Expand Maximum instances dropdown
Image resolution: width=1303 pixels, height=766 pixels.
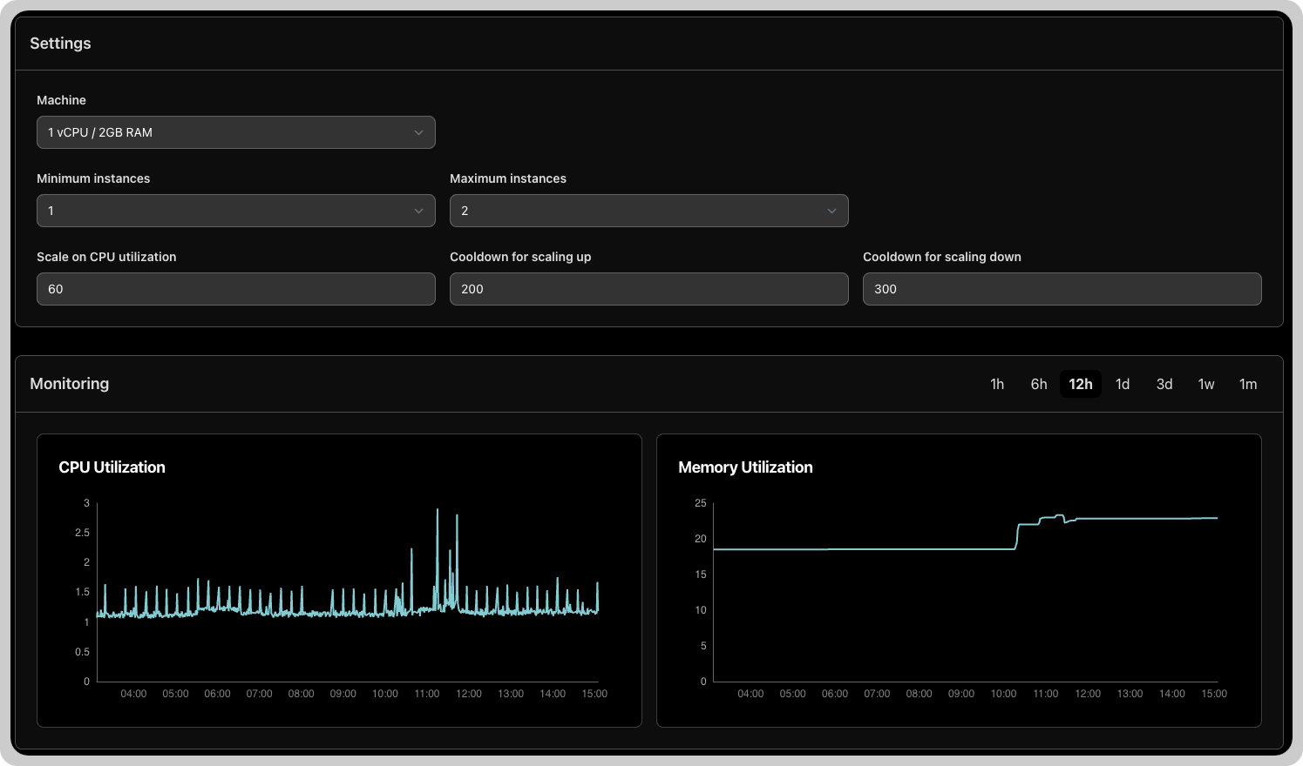(x=648, y=211)
